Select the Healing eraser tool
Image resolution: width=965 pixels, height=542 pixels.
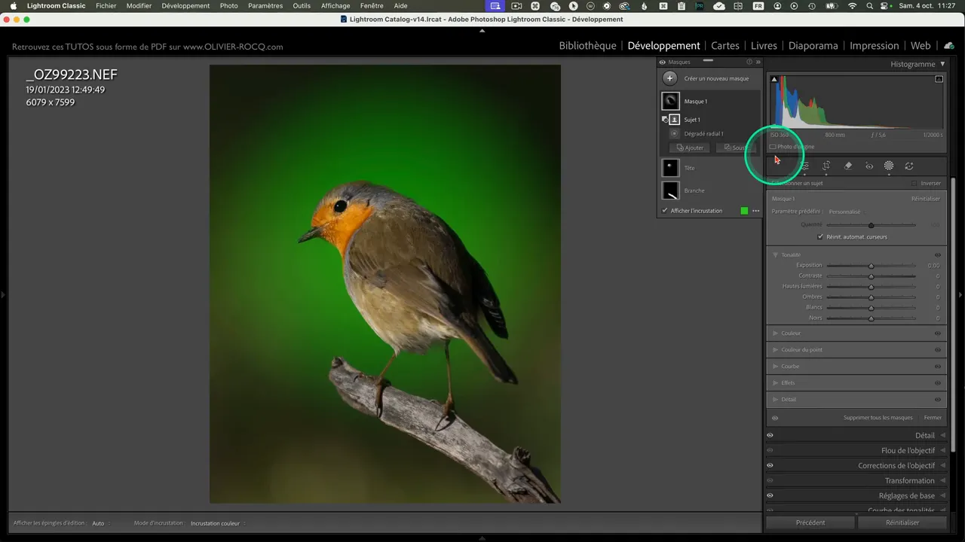[x=848, y=166]
